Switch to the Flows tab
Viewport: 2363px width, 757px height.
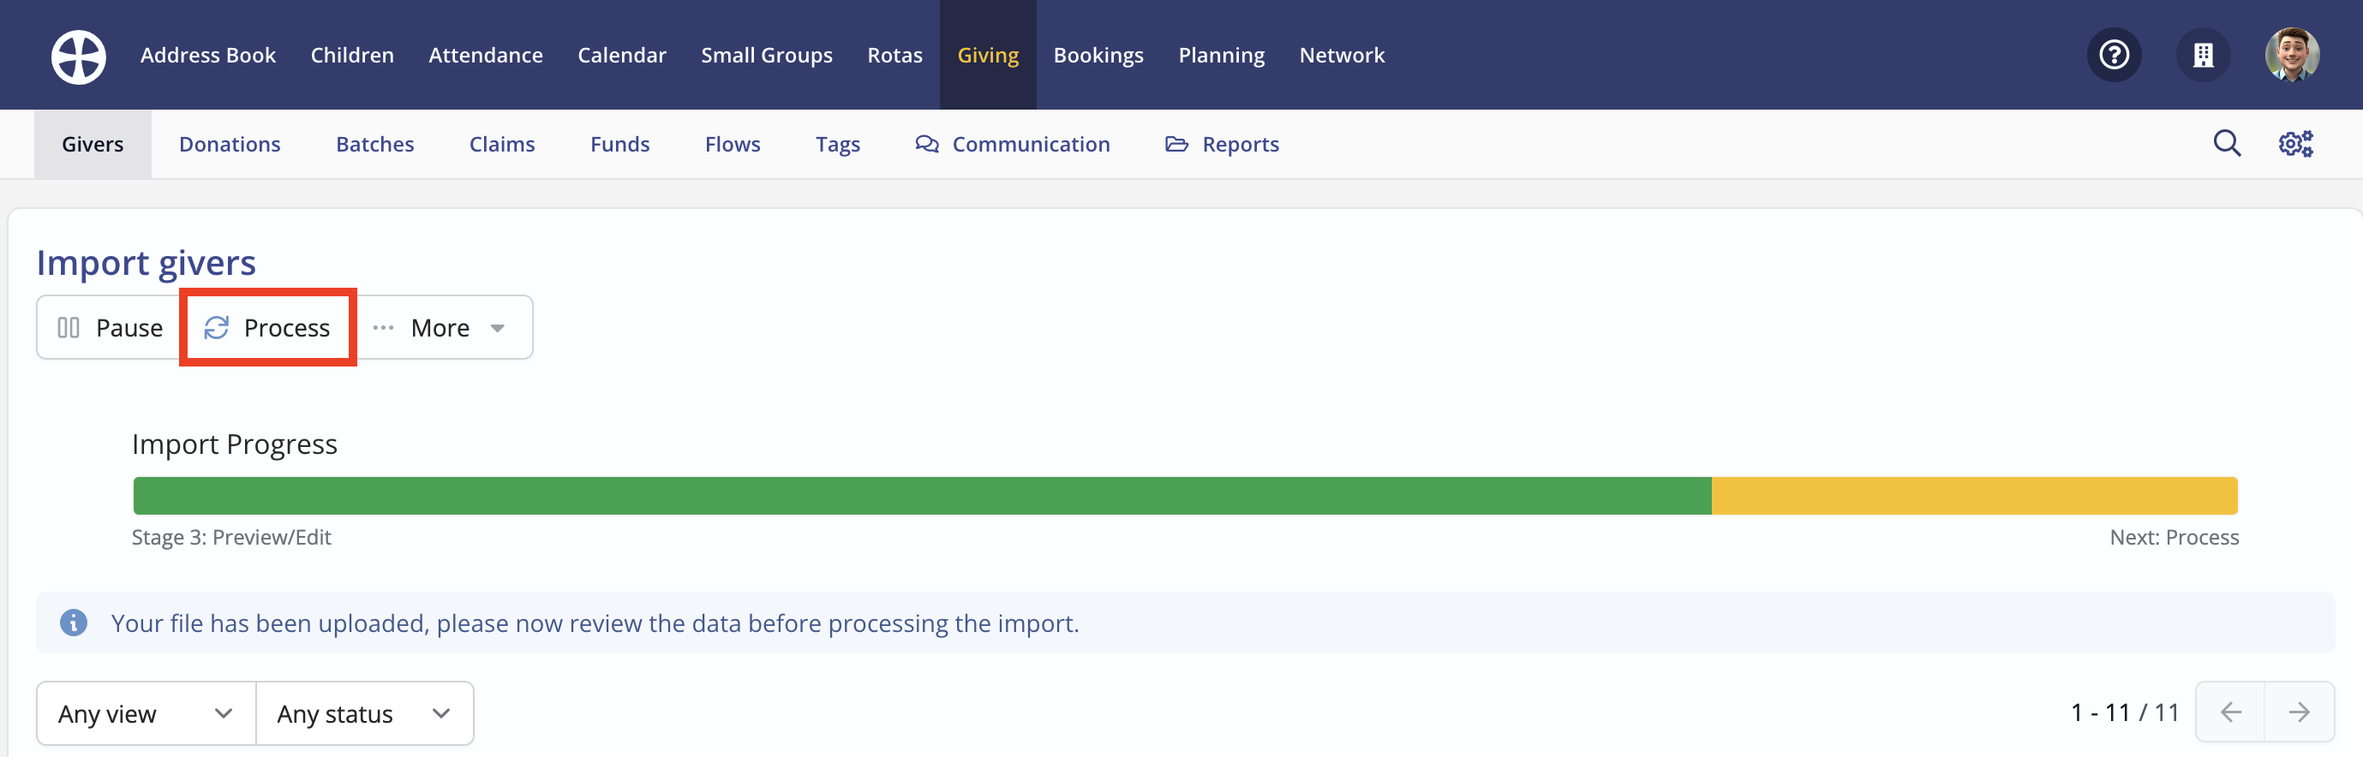[732, 144]
